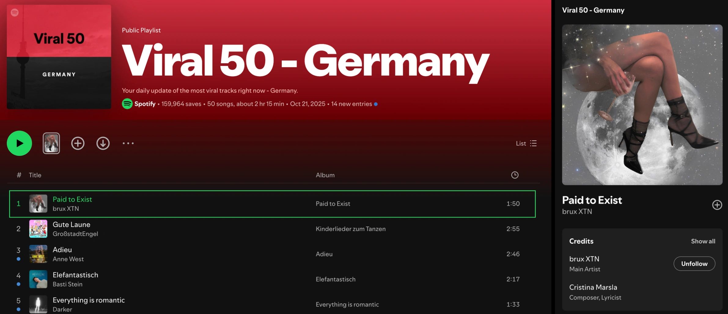Viewport: 728px width, 314px height.
Task: Open Cristina Marsla credit entry
Action: coord(593,287)
